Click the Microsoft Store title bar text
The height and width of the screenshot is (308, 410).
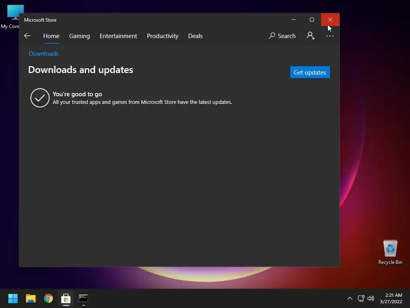(x=40, y=20)
